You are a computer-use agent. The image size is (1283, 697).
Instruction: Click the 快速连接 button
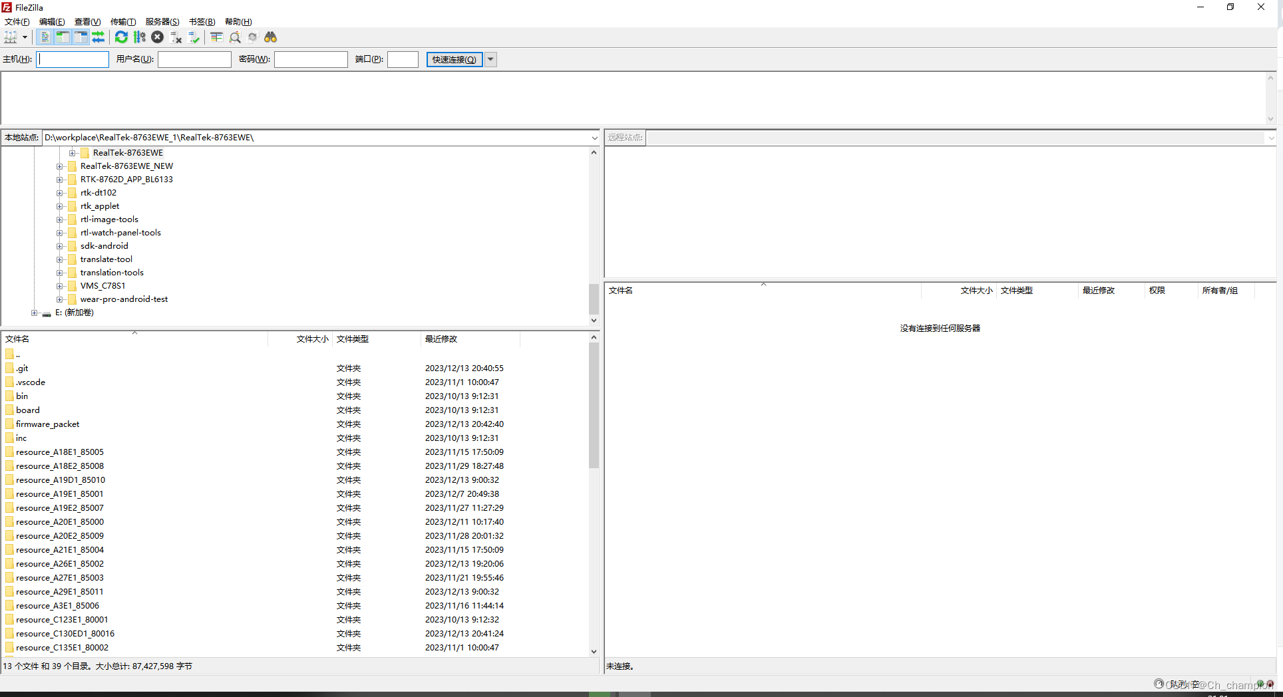pos(455,59)
